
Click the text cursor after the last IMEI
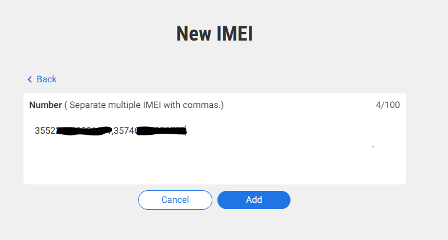coord(187,131)
